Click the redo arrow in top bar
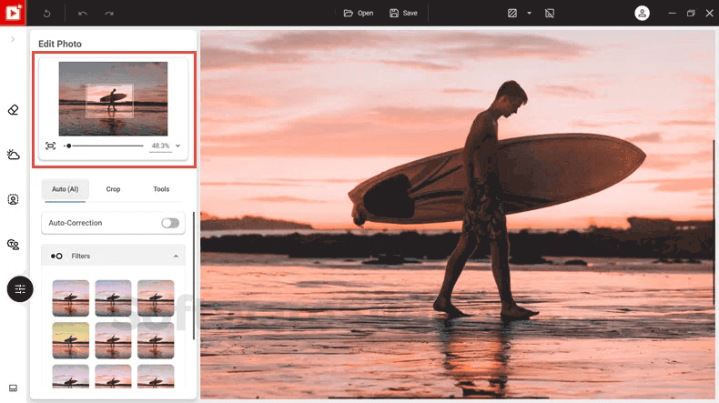Screen dimensions: 719x403 pos(108,14)
